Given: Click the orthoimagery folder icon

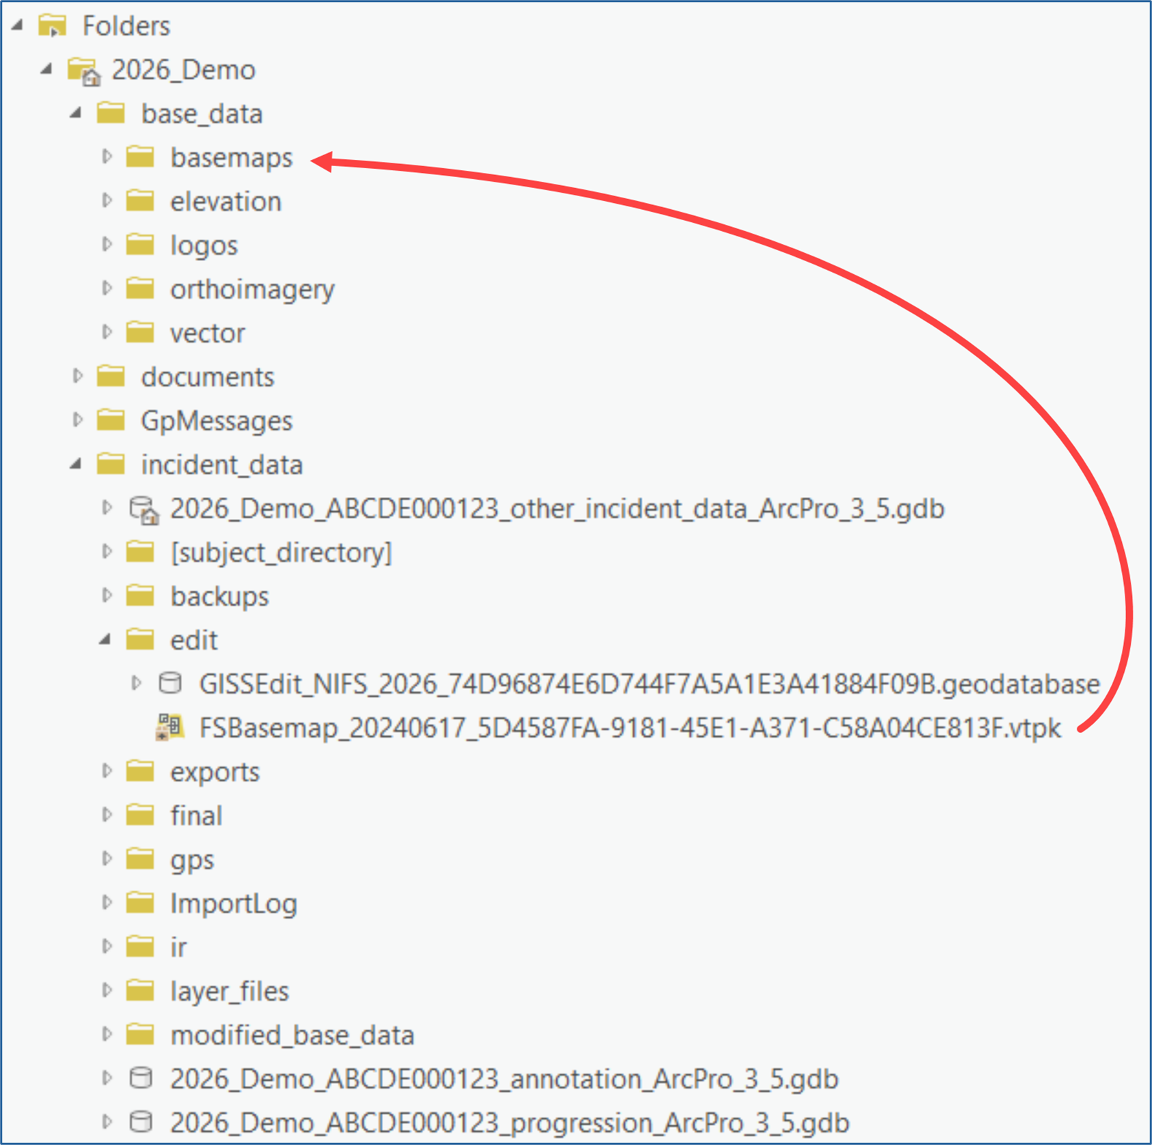Looking at the screenshot, I should 140,288.
